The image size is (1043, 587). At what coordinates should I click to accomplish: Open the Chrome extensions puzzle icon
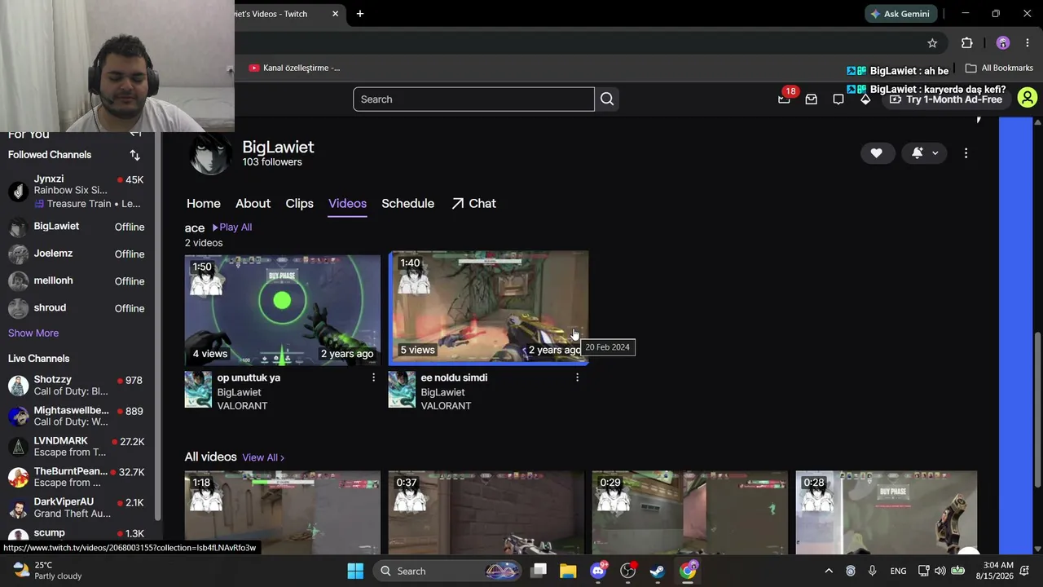click(x=967, y=43)
